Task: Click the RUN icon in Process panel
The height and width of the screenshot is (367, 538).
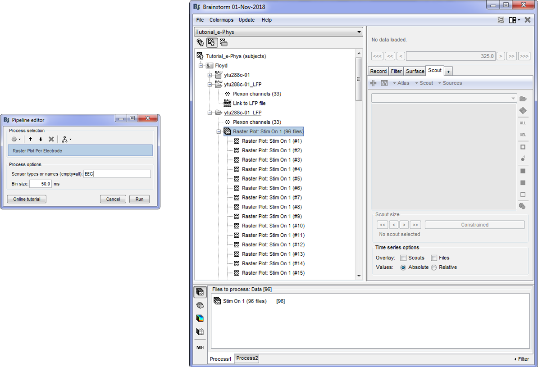Action: [200, 348]
